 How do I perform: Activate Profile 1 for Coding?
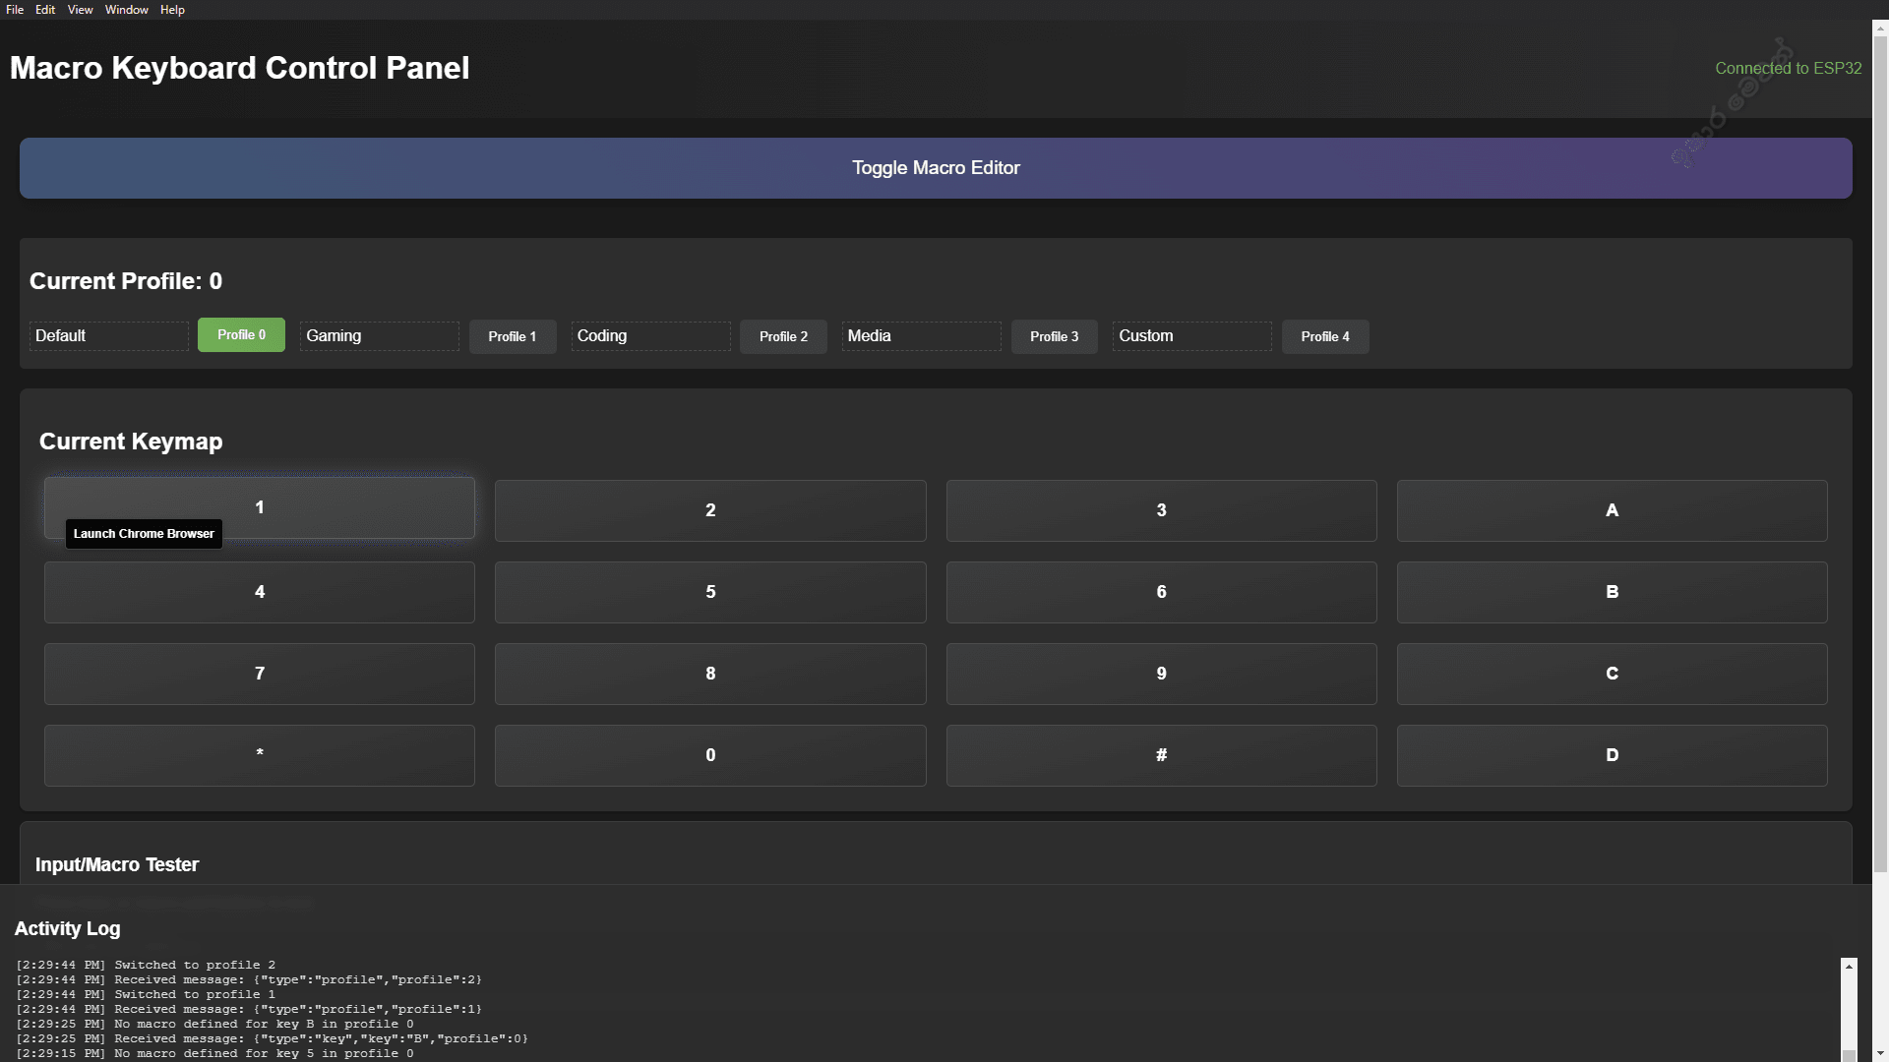click(513, 336)
